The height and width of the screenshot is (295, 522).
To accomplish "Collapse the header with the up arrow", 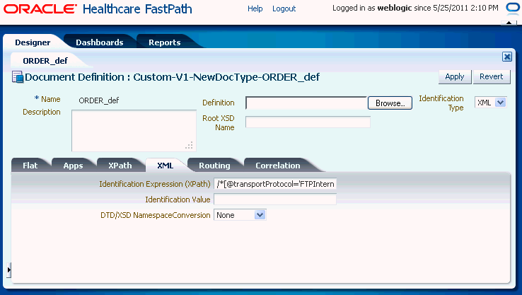I will [509, 23].
